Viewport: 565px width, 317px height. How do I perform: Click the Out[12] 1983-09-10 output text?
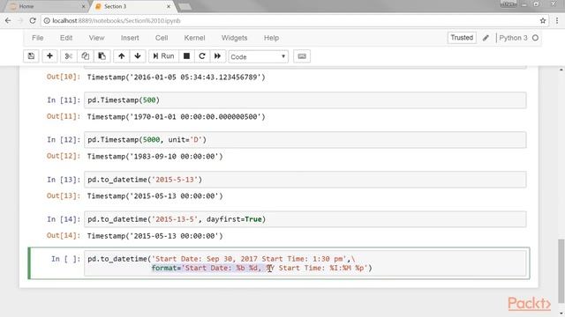(155, 157)
